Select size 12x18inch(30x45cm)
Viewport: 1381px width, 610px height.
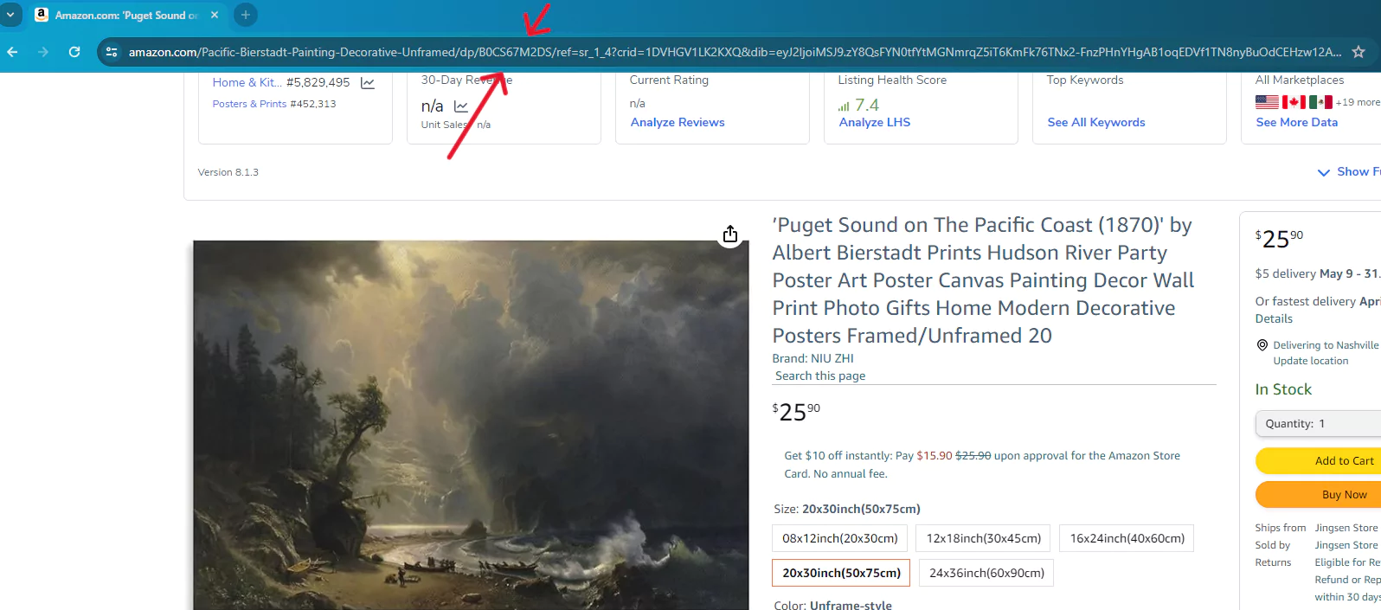pyautogui.click(x=983, y=538)
